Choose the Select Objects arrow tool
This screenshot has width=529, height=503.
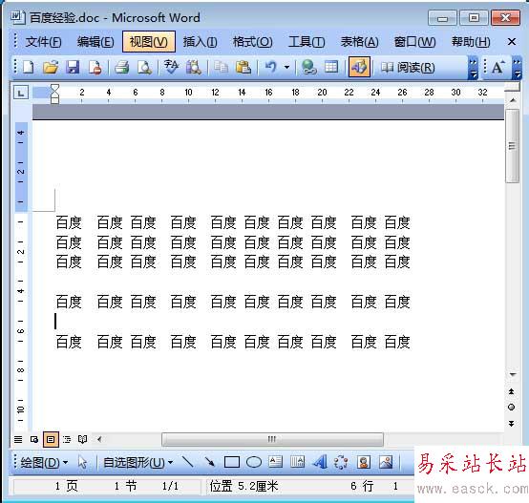click(82, 462)
